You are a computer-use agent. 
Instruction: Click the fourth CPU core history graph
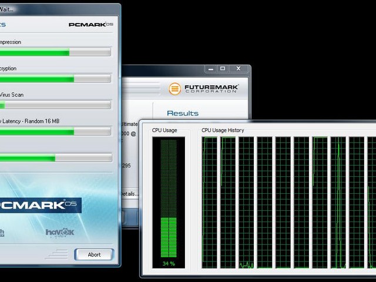pos(265,203)
